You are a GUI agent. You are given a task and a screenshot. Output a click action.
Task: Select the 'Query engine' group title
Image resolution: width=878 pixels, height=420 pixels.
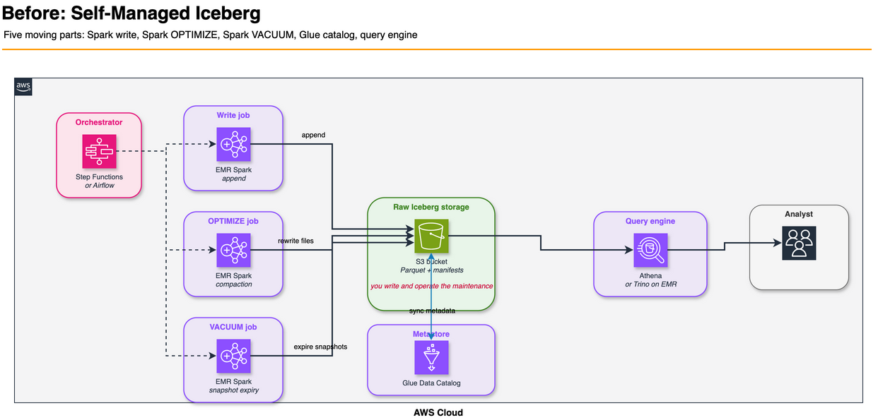click(650, 221)
